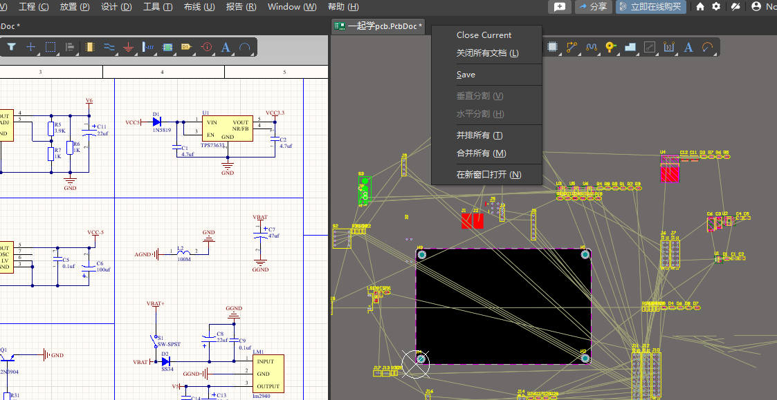Expand the wire tool's dropdown triangle
The width and height of the screenshot is (777, 400).
(116, 53)
